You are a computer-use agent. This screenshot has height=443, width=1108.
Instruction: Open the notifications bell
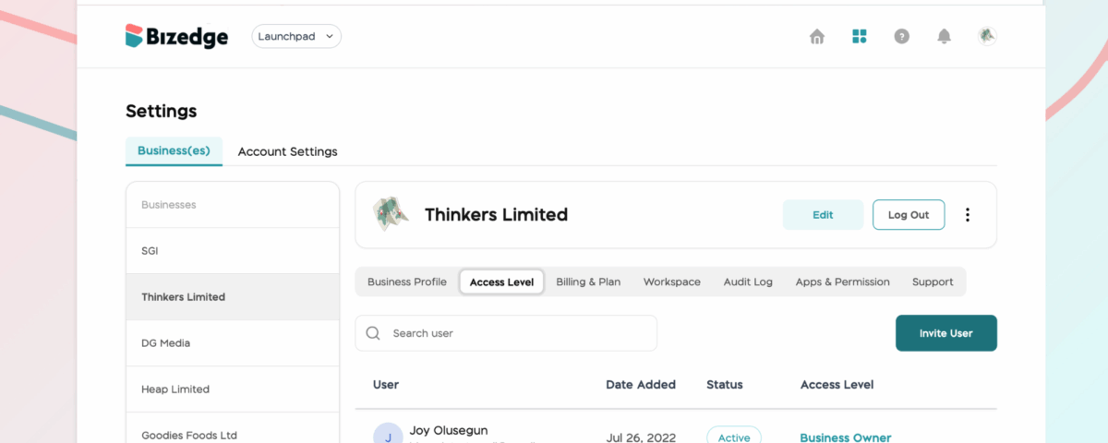point(944,36)
